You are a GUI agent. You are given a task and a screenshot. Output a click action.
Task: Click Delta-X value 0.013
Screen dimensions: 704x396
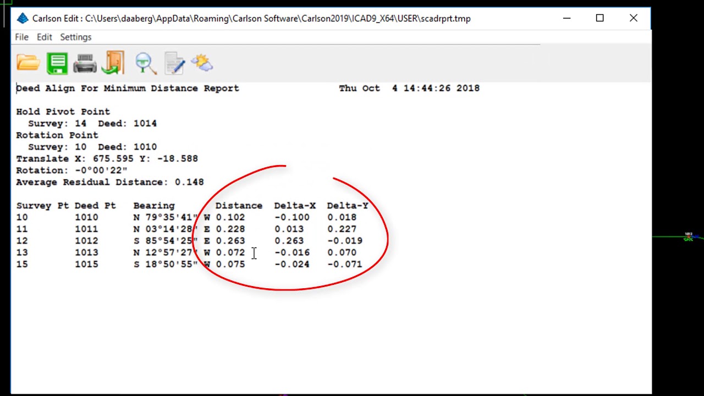click(289, 229)
